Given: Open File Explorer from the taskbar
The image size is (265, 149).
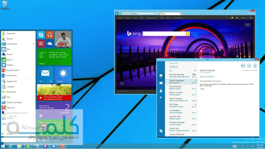Looking at the screenshot, I should click(x=19, y=146).
